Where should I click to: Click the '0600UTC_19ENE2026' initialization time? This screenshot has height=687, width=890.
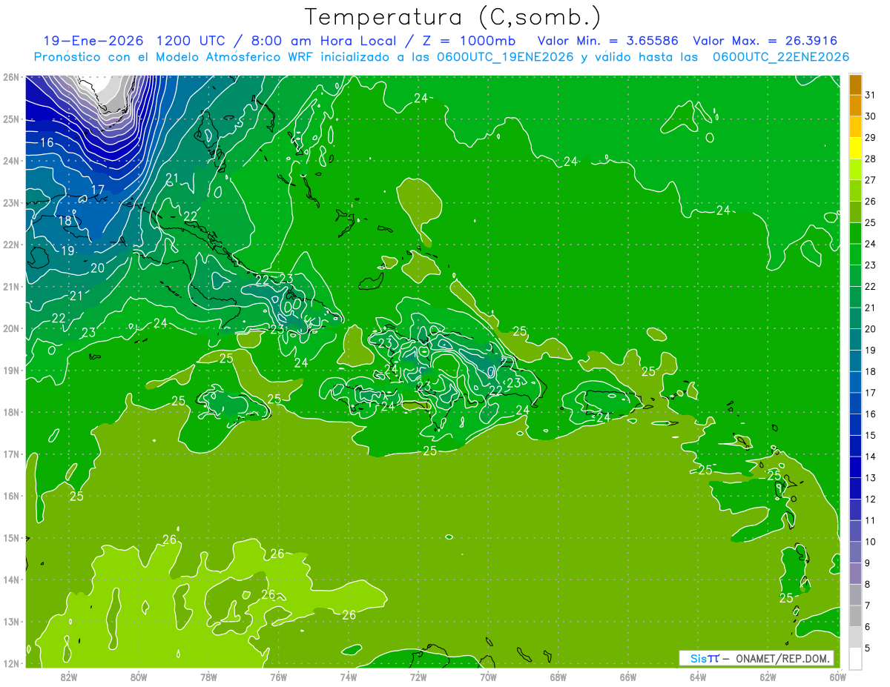click(x=505, y=57)
